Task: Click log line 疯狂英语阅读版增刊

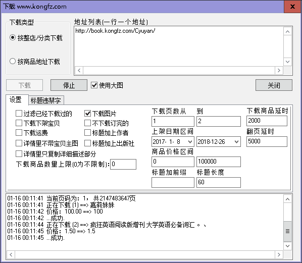Action: click(107, 225)
